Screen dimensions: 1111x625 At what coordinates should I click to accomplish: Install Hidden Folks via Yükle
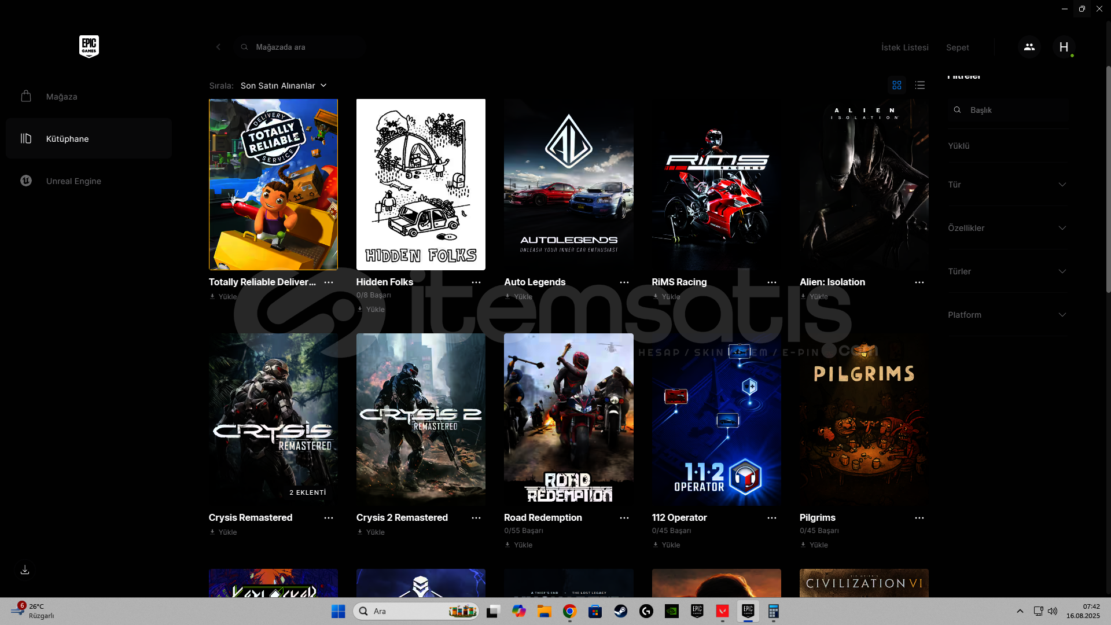(x=371, y=309)
